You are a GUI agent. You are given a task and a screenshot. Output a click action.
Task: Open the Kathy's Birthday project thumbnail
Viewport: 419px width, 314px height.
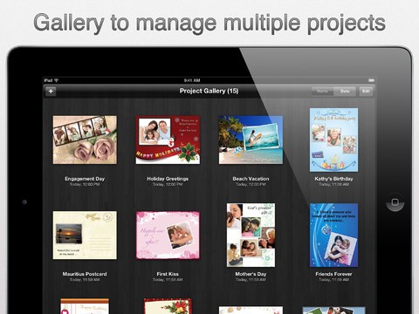pos(333,140)
